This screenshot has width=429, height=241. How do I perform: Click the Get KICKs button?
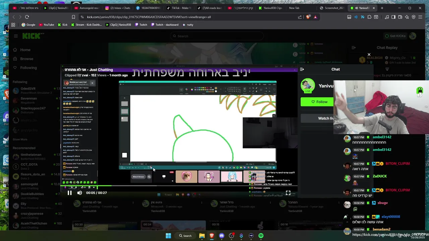[x=395, y=36]
